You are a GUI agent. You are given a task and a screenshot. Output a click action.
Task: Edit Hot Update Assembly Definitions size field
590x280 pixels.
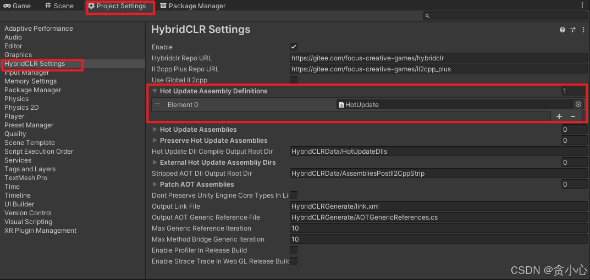click(x=573, y=91)
